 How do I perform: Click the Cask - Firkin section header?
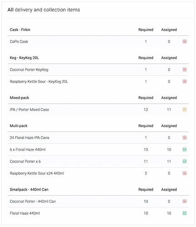click(x=20, y=30)
